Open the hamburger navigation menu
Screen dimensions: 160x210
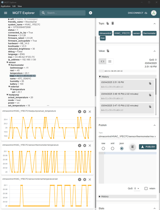point(6,13)
